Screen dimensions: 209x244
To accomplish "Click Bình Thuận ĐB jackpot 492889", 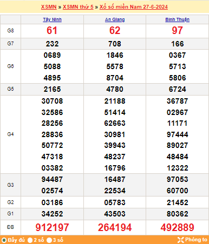I will [178, 227].
